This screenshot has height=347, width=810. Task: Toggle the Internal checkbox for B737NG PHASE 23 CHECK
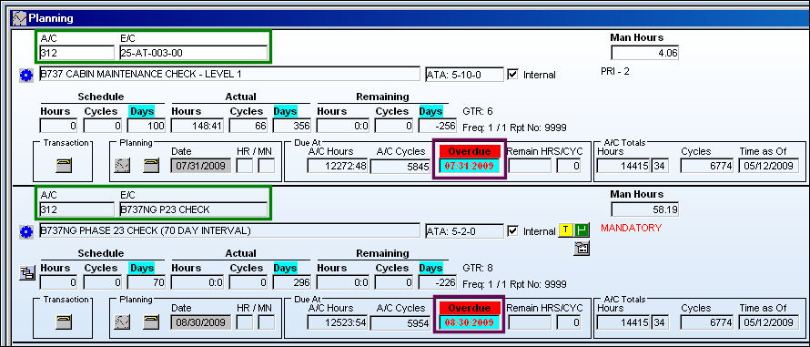click(x=512, y=230)
